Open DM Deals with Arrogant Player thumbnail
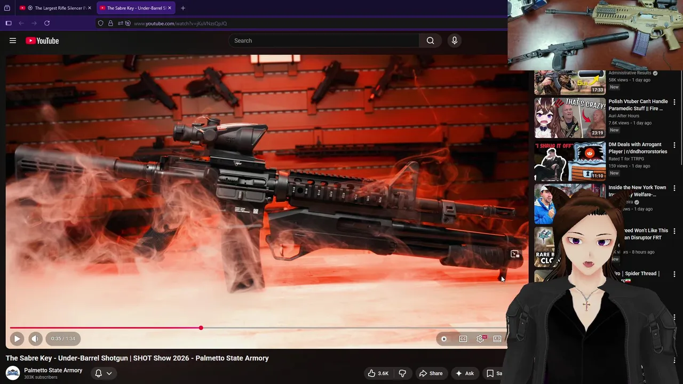This screenshot has width=683, height=384. pyautogui.click(x=570, y=161)
